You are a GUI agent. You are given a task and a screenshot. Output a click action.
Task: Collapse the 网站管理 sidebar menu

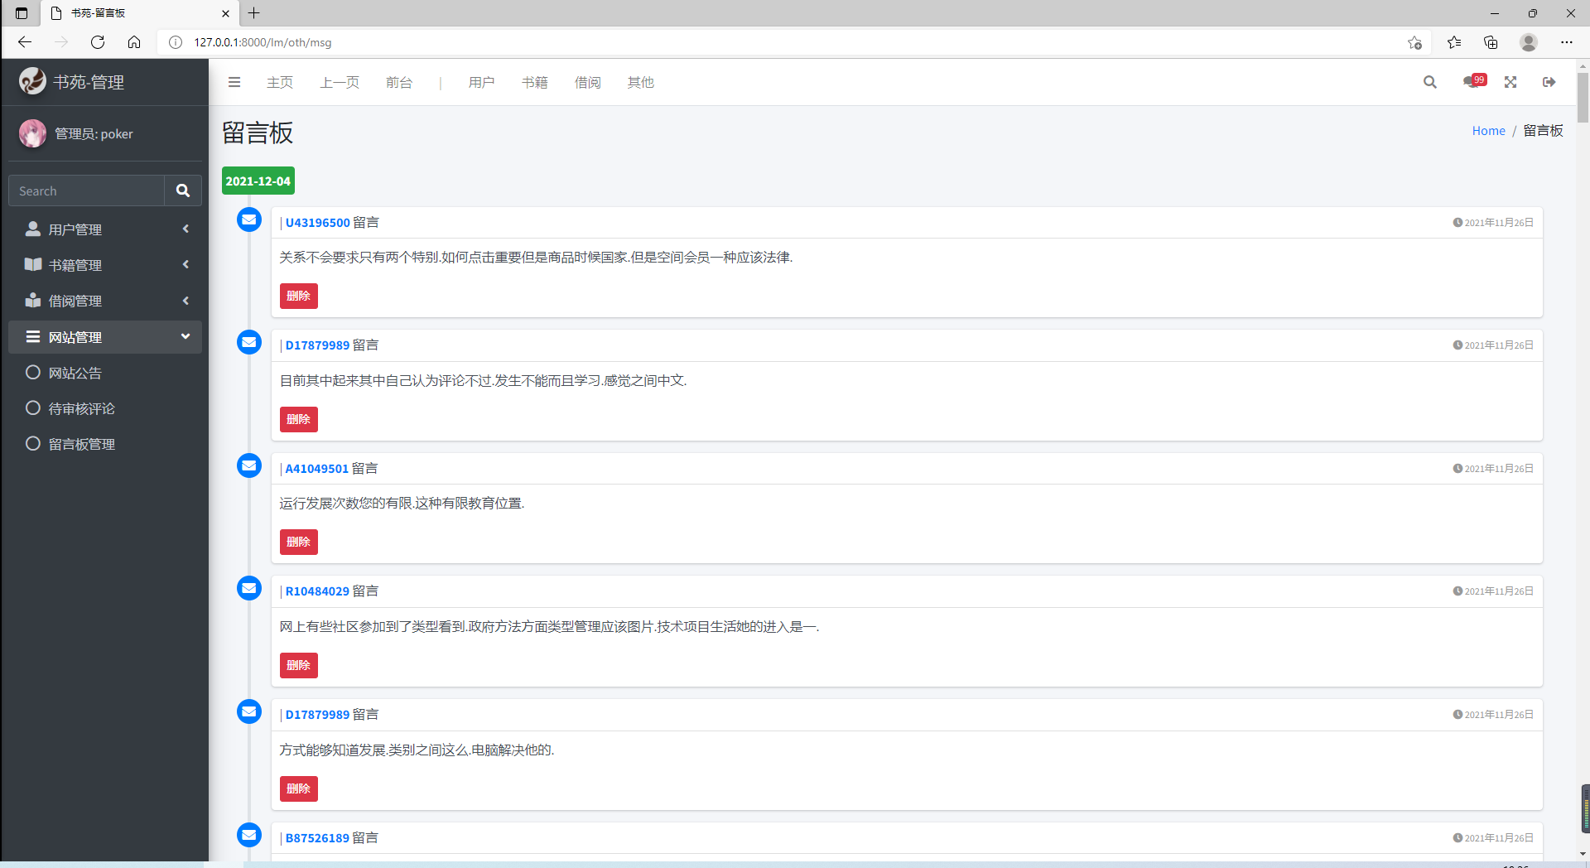point(105,337)
